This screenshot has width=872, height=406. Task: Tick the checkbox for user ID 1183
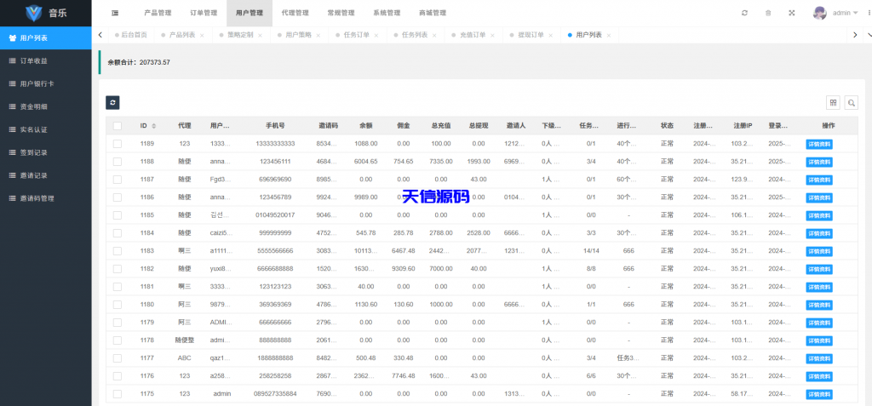(118, 251)
